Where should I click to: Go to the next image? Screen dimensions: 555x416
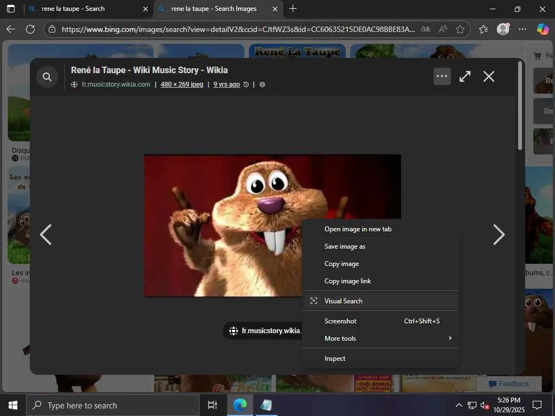click(498, 235)
